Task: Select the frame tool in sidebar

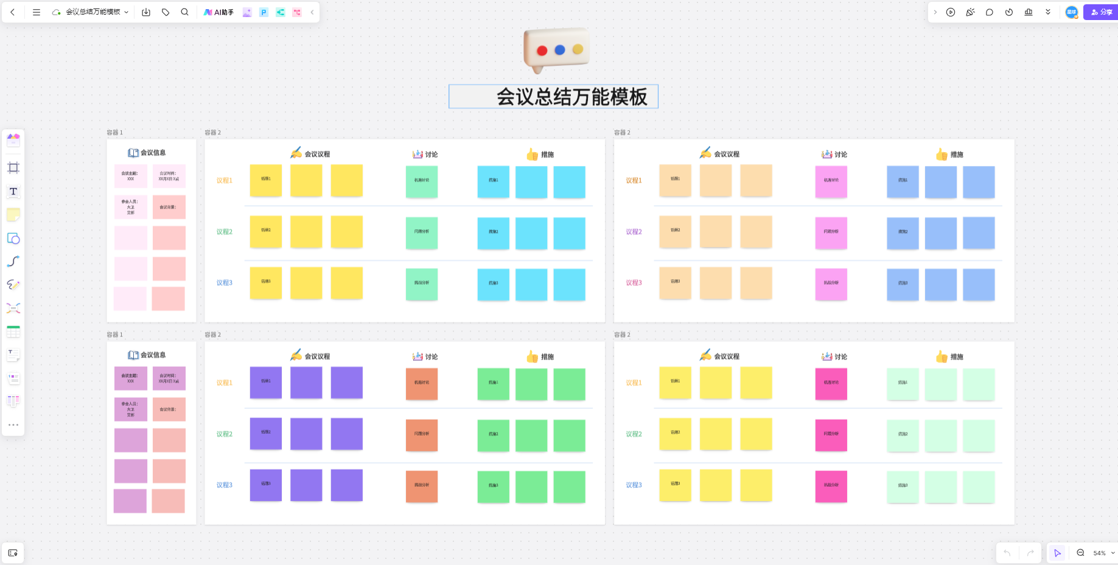Action: (x=13, y=168)
